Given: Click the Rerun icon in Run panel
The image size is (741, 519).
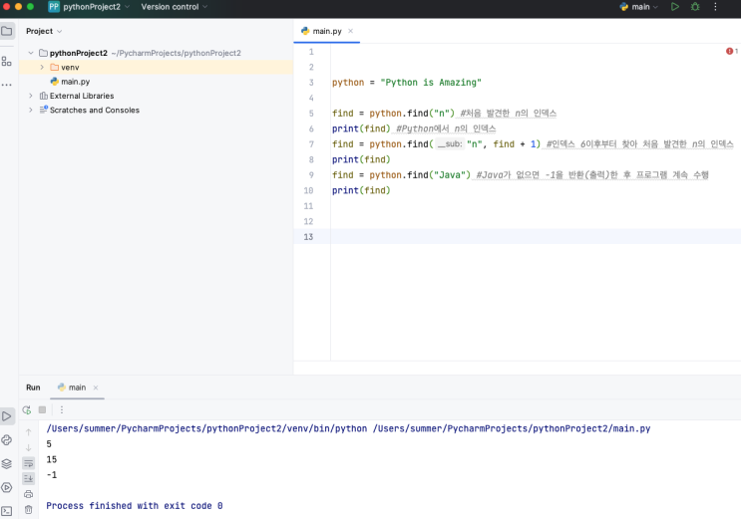Looking at the screenshot, I should (x=27, y=409).
